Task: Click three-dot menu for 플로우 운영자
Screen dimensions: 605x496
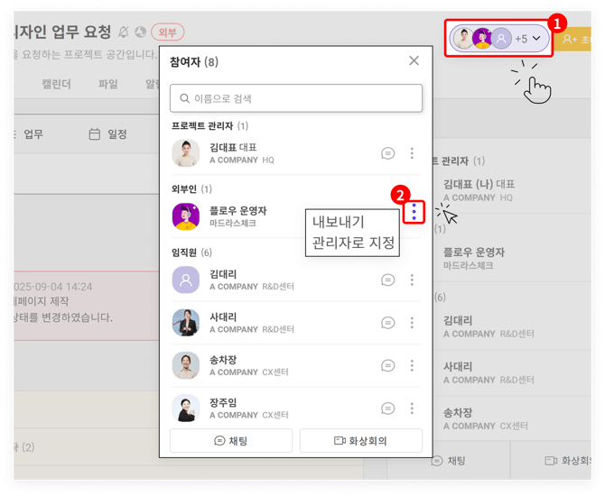Action: pyautogui.click(x=413, y=212)
